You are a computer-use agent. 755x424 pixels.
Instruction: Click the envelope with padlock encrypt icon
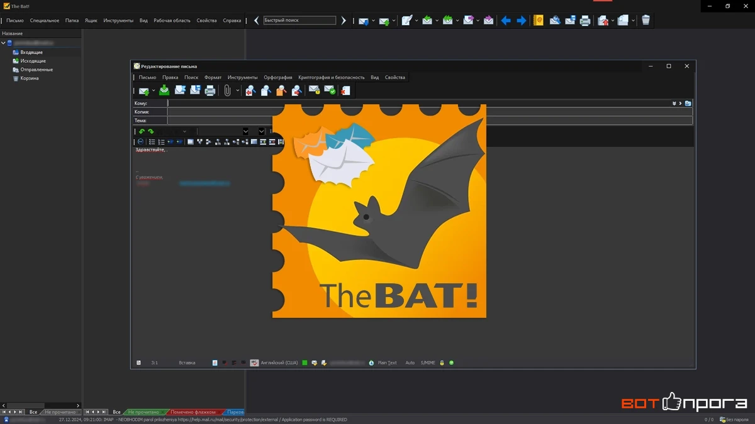click(314, 91)
